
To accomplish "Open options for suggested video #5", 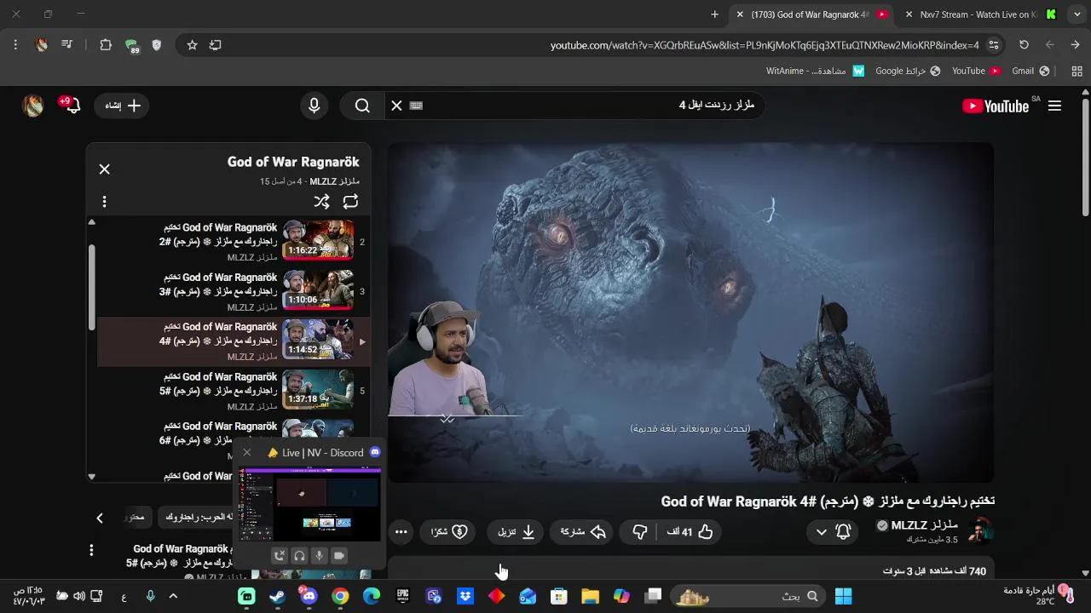I will [x=91, y=550].
